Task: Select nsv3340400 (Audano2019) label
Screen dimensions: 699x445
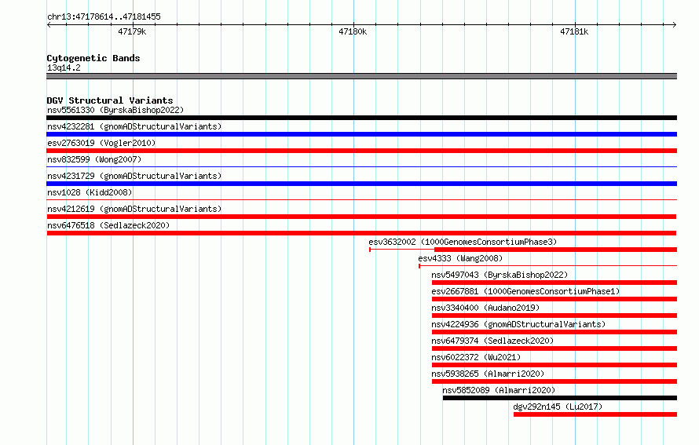Action: 485,308
